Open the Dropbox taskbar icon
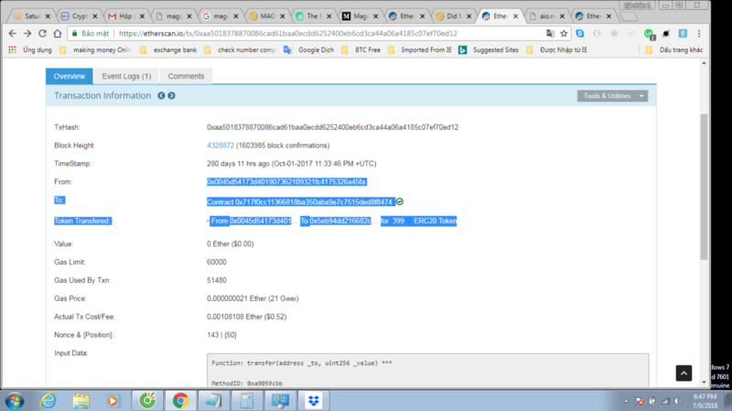This screenshot has height=411, width=732. point(313,401)
